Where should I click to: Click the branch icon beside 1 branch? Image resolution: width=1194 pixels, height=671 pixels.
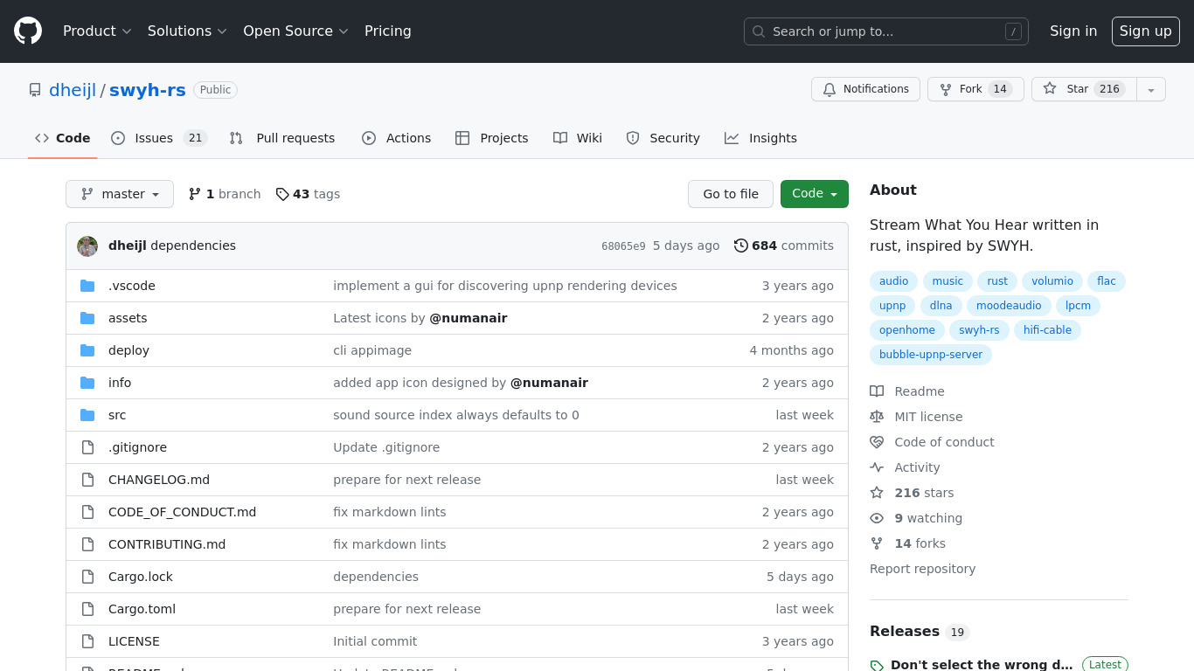pyautogui.click(x=195, y=194)
